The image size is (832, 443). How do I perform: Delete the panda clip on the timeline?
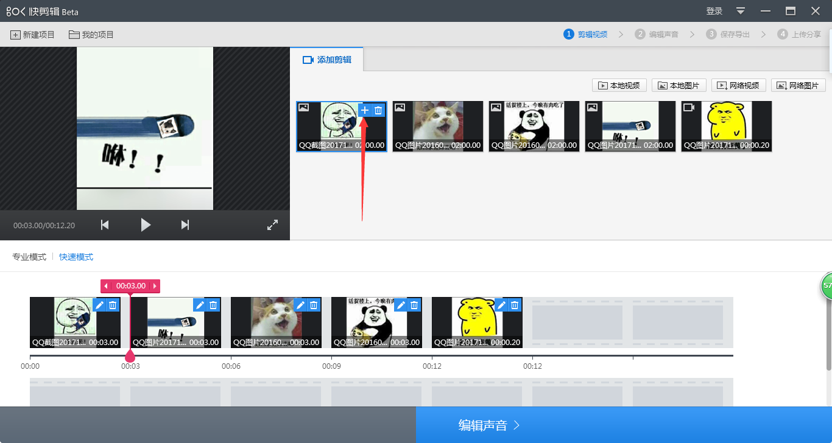[414, 305]
